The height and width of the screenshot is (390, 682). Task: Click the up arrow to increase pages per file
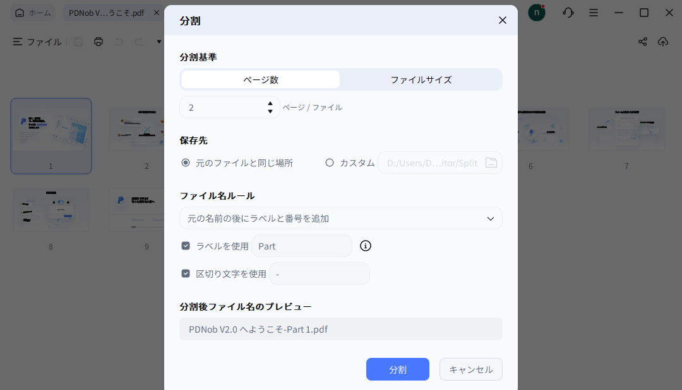click(270, 103)
